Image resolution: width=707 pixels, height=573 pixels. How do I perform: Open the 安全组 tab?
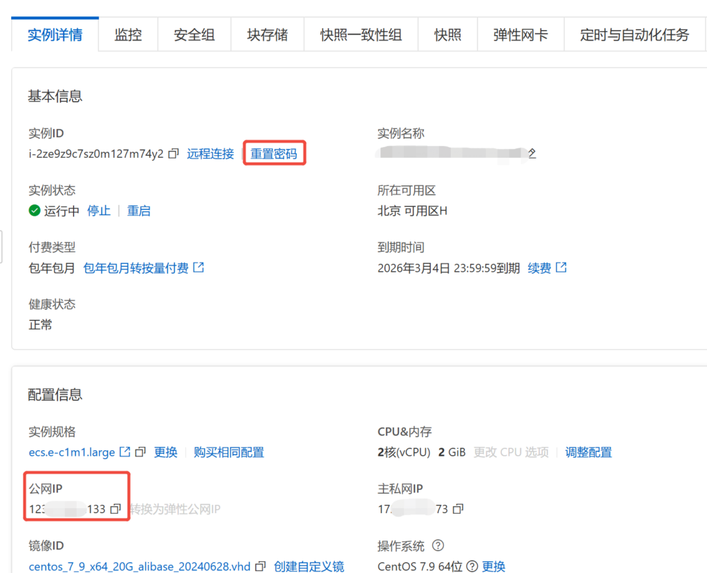click(194, 34)
